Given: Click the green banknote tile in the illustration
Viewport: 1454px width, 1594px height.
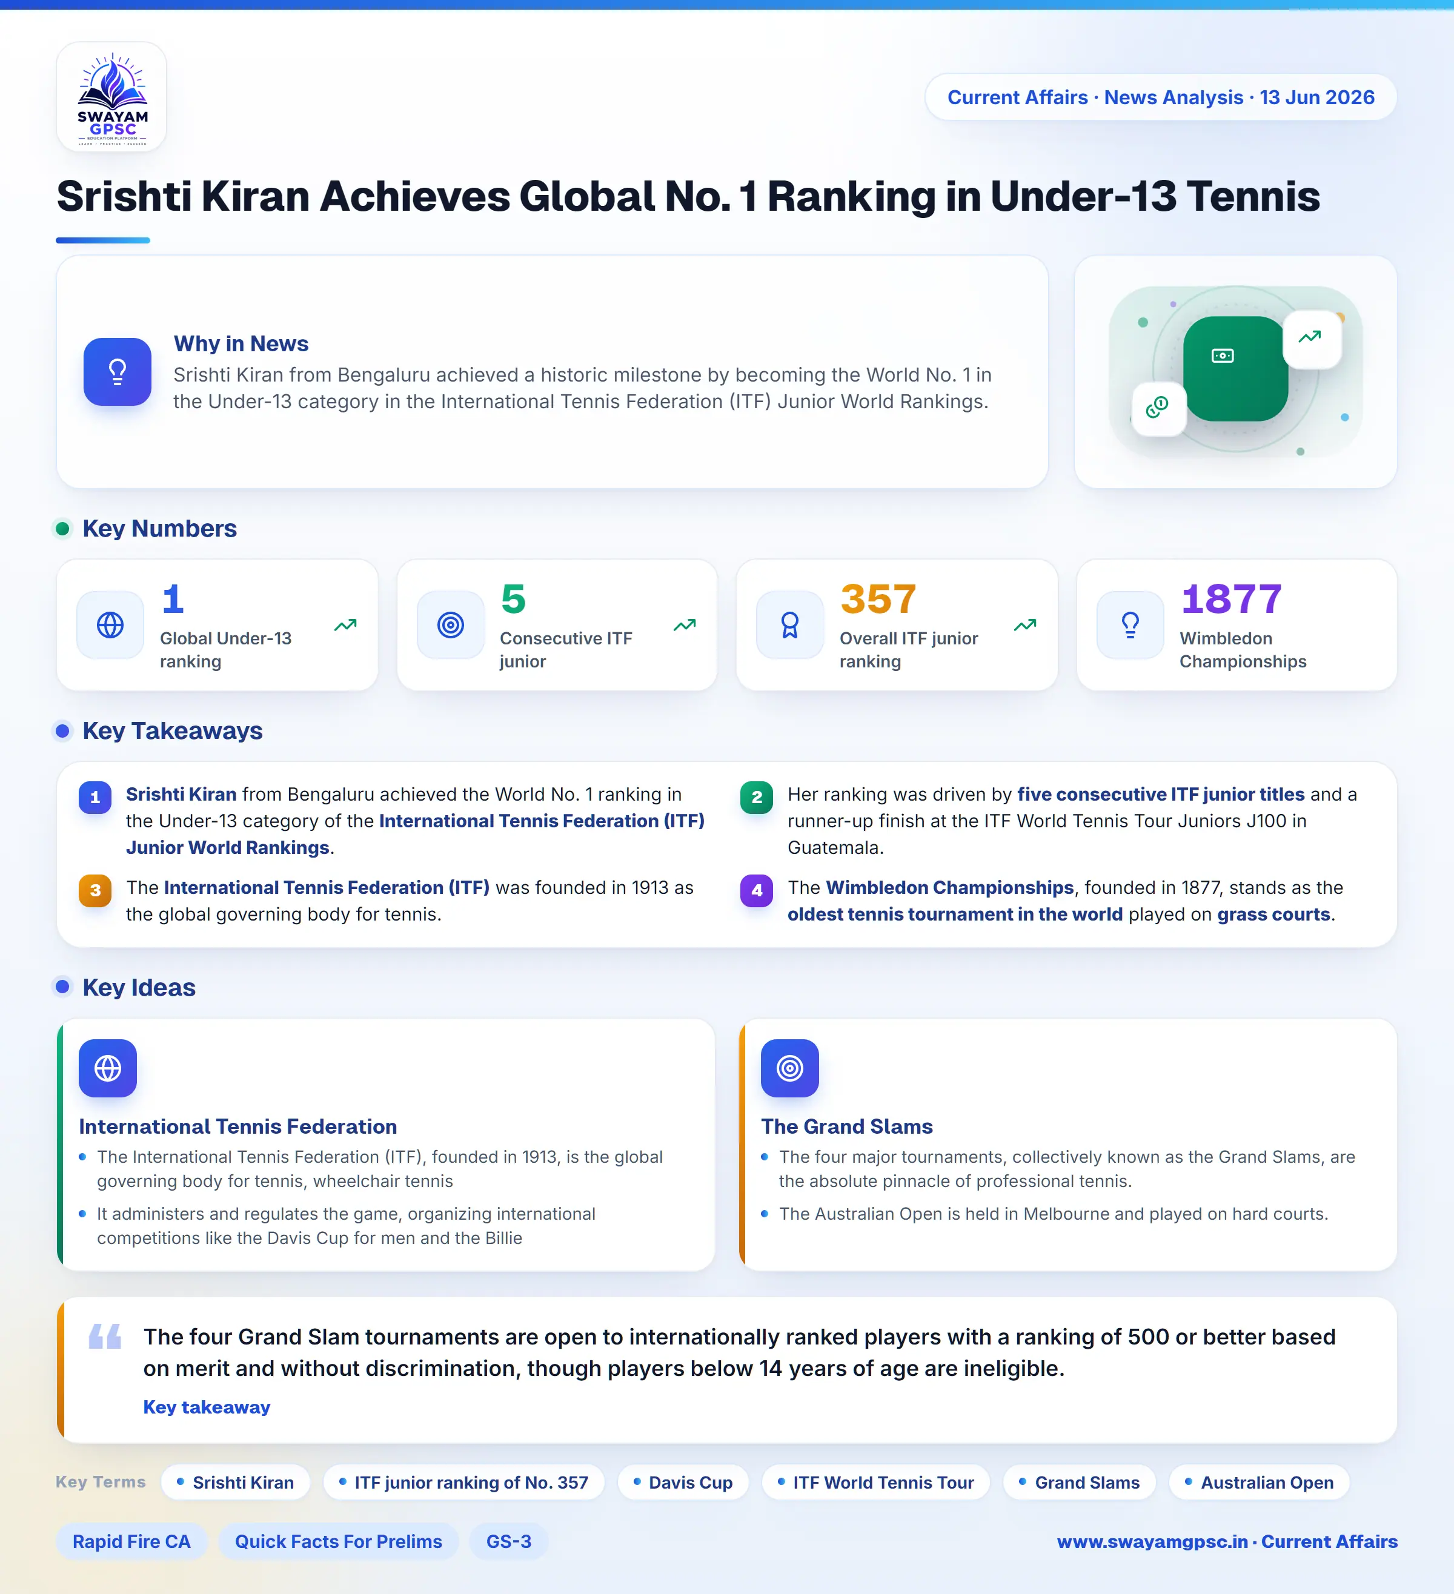Looking at the screenshot, I should pyautogui.click(x=1235, y=368).
